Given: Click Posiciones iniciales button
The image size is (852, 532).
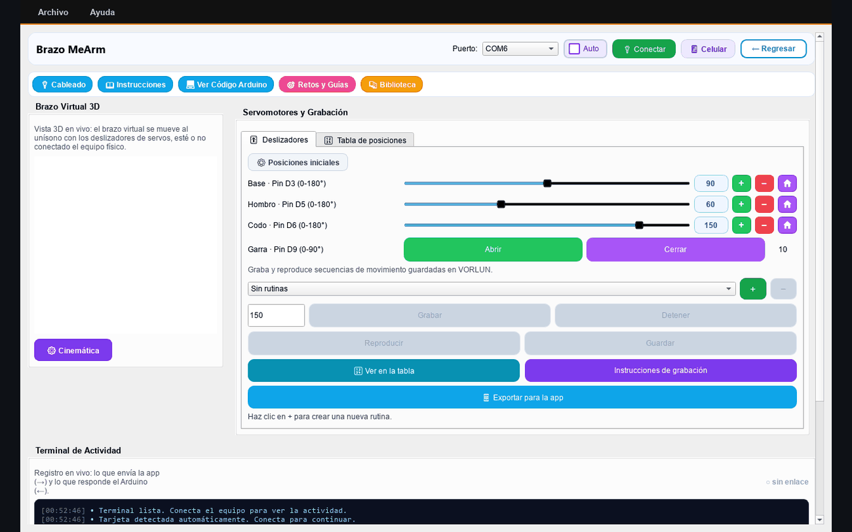Looking at the screenshot, I should coord(298,162).
